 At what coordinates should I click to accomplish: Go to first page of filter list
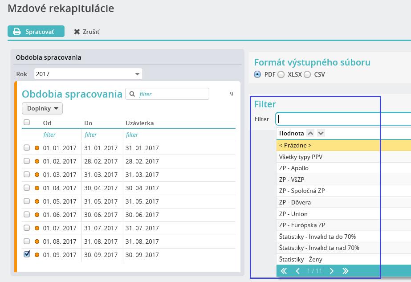coord(284,271)
